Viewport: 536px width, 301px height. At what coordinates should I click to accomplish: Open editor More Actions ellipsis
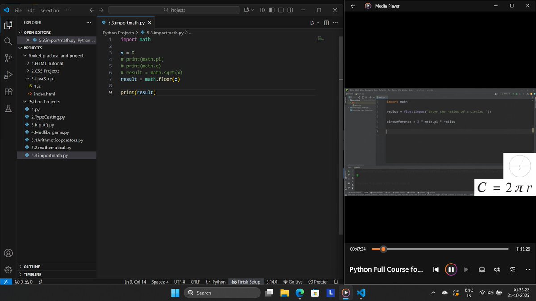coord(335,23)
